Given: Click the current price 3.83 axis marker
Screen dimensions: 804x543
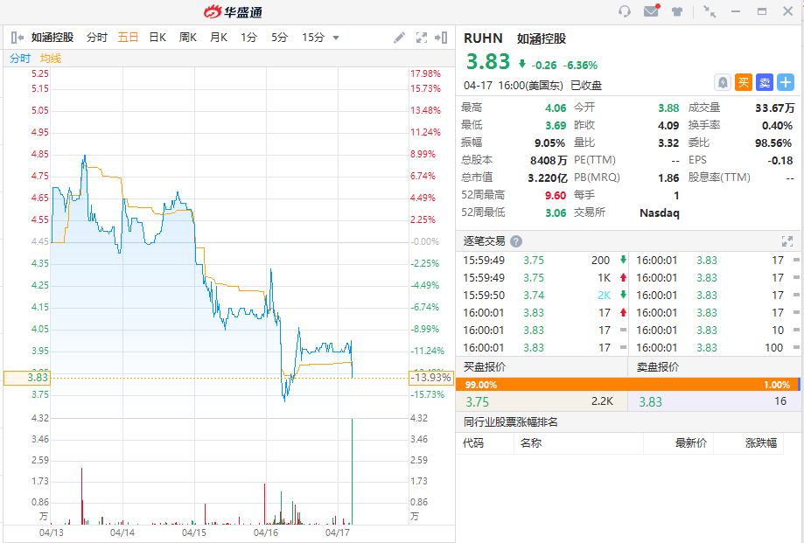Looking at the screenshot, I should (x=26, y=378).
